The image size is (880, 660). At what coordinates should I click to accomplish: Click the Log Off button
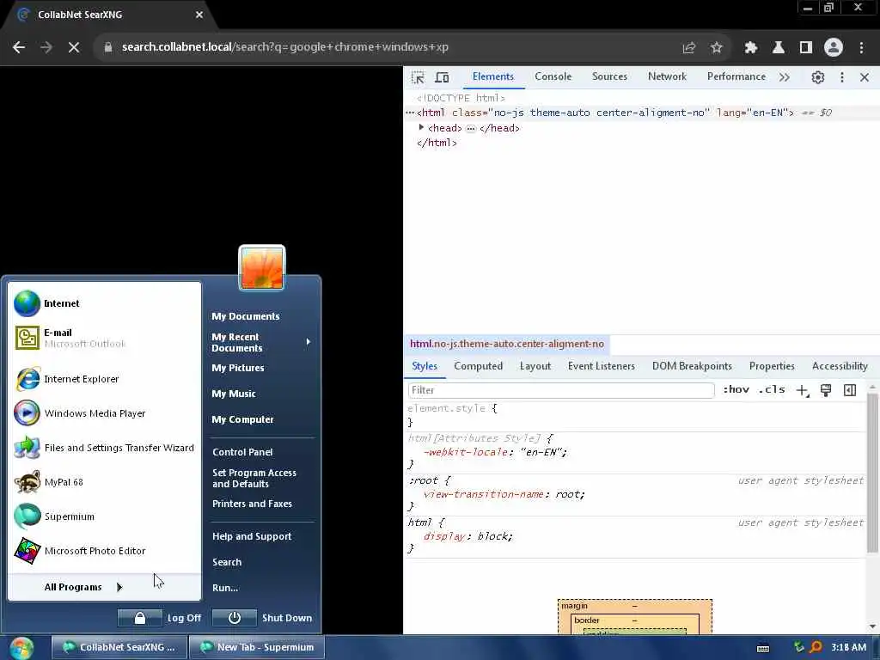(159, 618)
